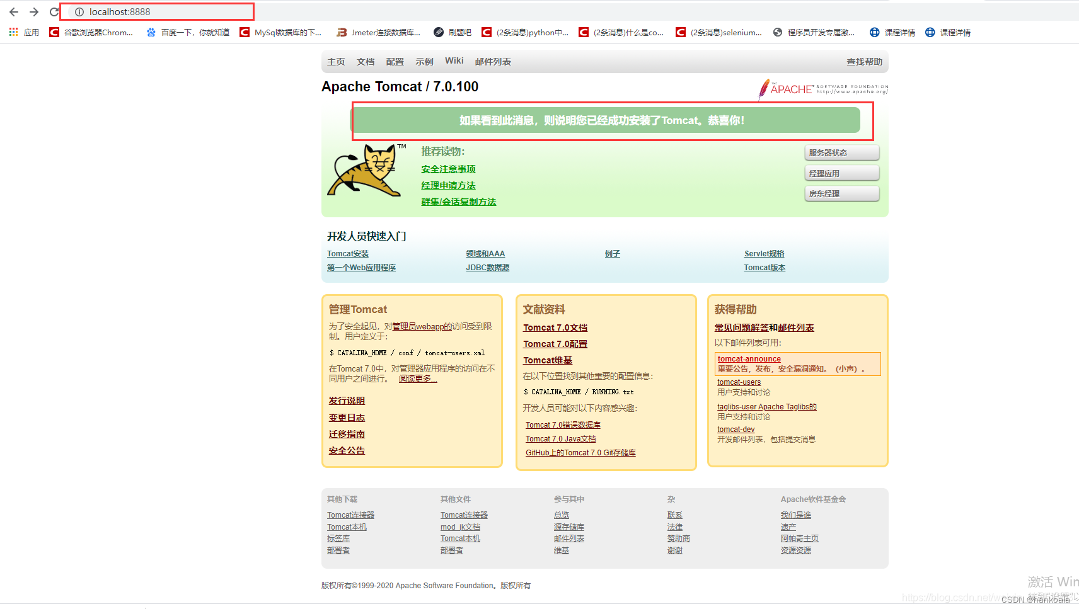Open the mod_jk文档 footer link
The height and width of the screenshot is (609, 1079).
(460, 526)
